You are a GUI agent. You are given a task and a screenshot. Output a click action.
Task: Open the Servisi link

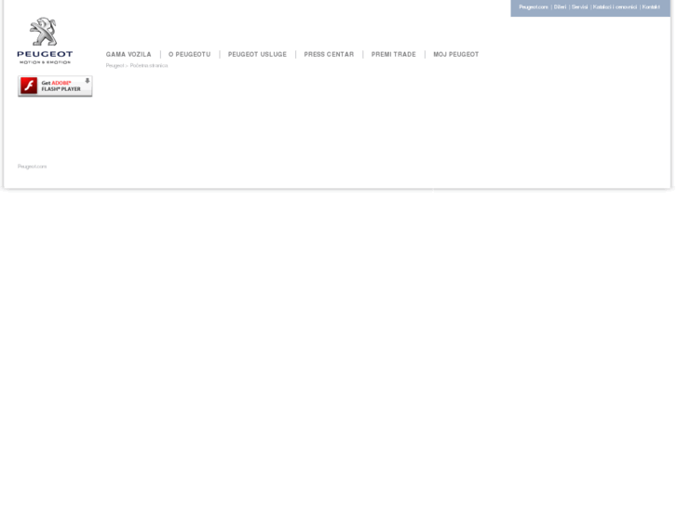point(580,7)
